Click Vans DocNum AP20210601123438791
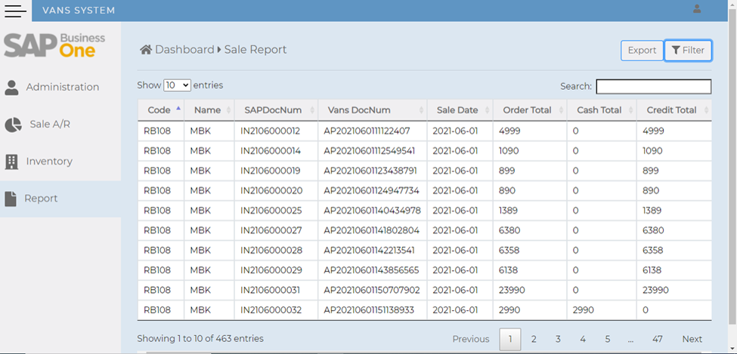This screenshot has height=354, width=737. click(x=370, y=171)
